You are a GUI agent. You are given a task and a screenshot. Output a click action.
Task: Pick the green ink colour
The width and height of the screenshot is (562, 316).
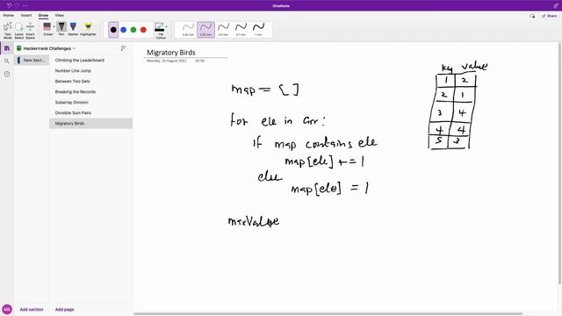click(133, 30)
